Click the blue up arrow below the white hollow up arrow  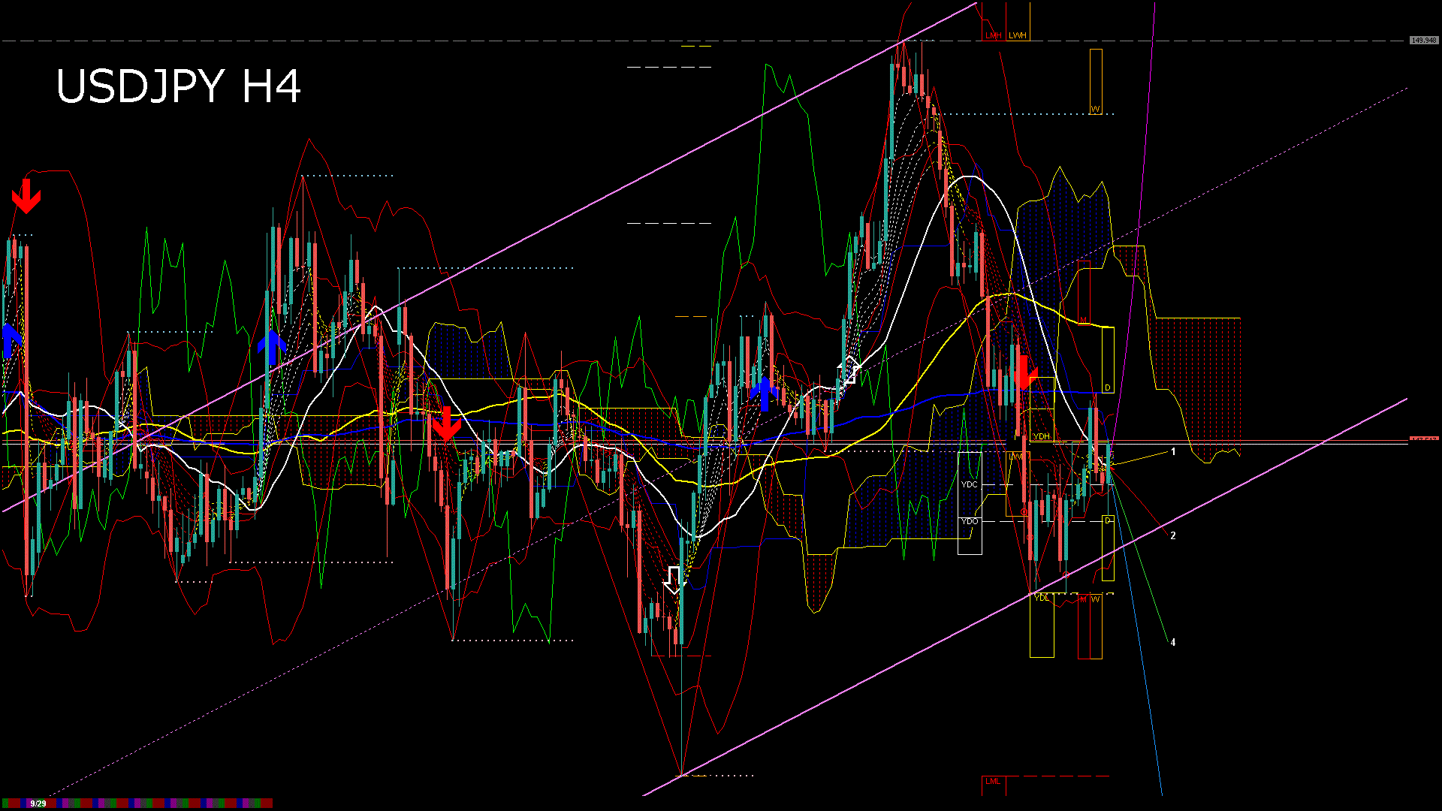click(x=765, y=393)
